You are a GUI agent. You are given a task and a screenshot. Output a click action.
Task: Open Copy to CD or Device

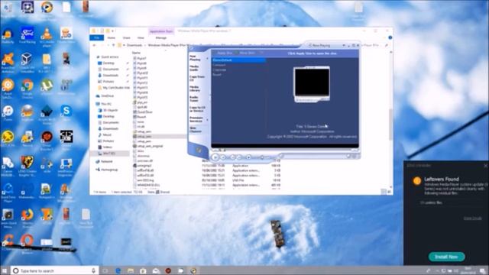pos(197,109)
